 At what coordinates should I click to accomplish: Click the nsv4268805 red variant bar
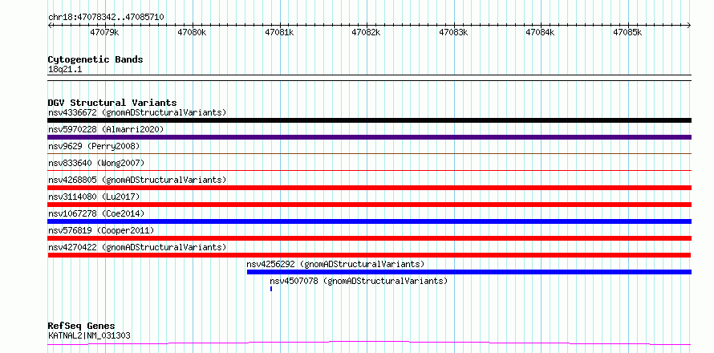(x=369, y=188)
